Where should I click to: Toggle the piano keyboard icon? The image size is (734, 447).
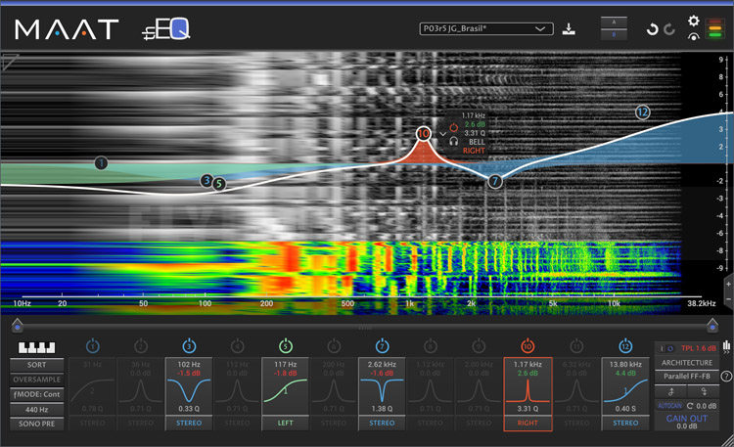coord(36,347)
